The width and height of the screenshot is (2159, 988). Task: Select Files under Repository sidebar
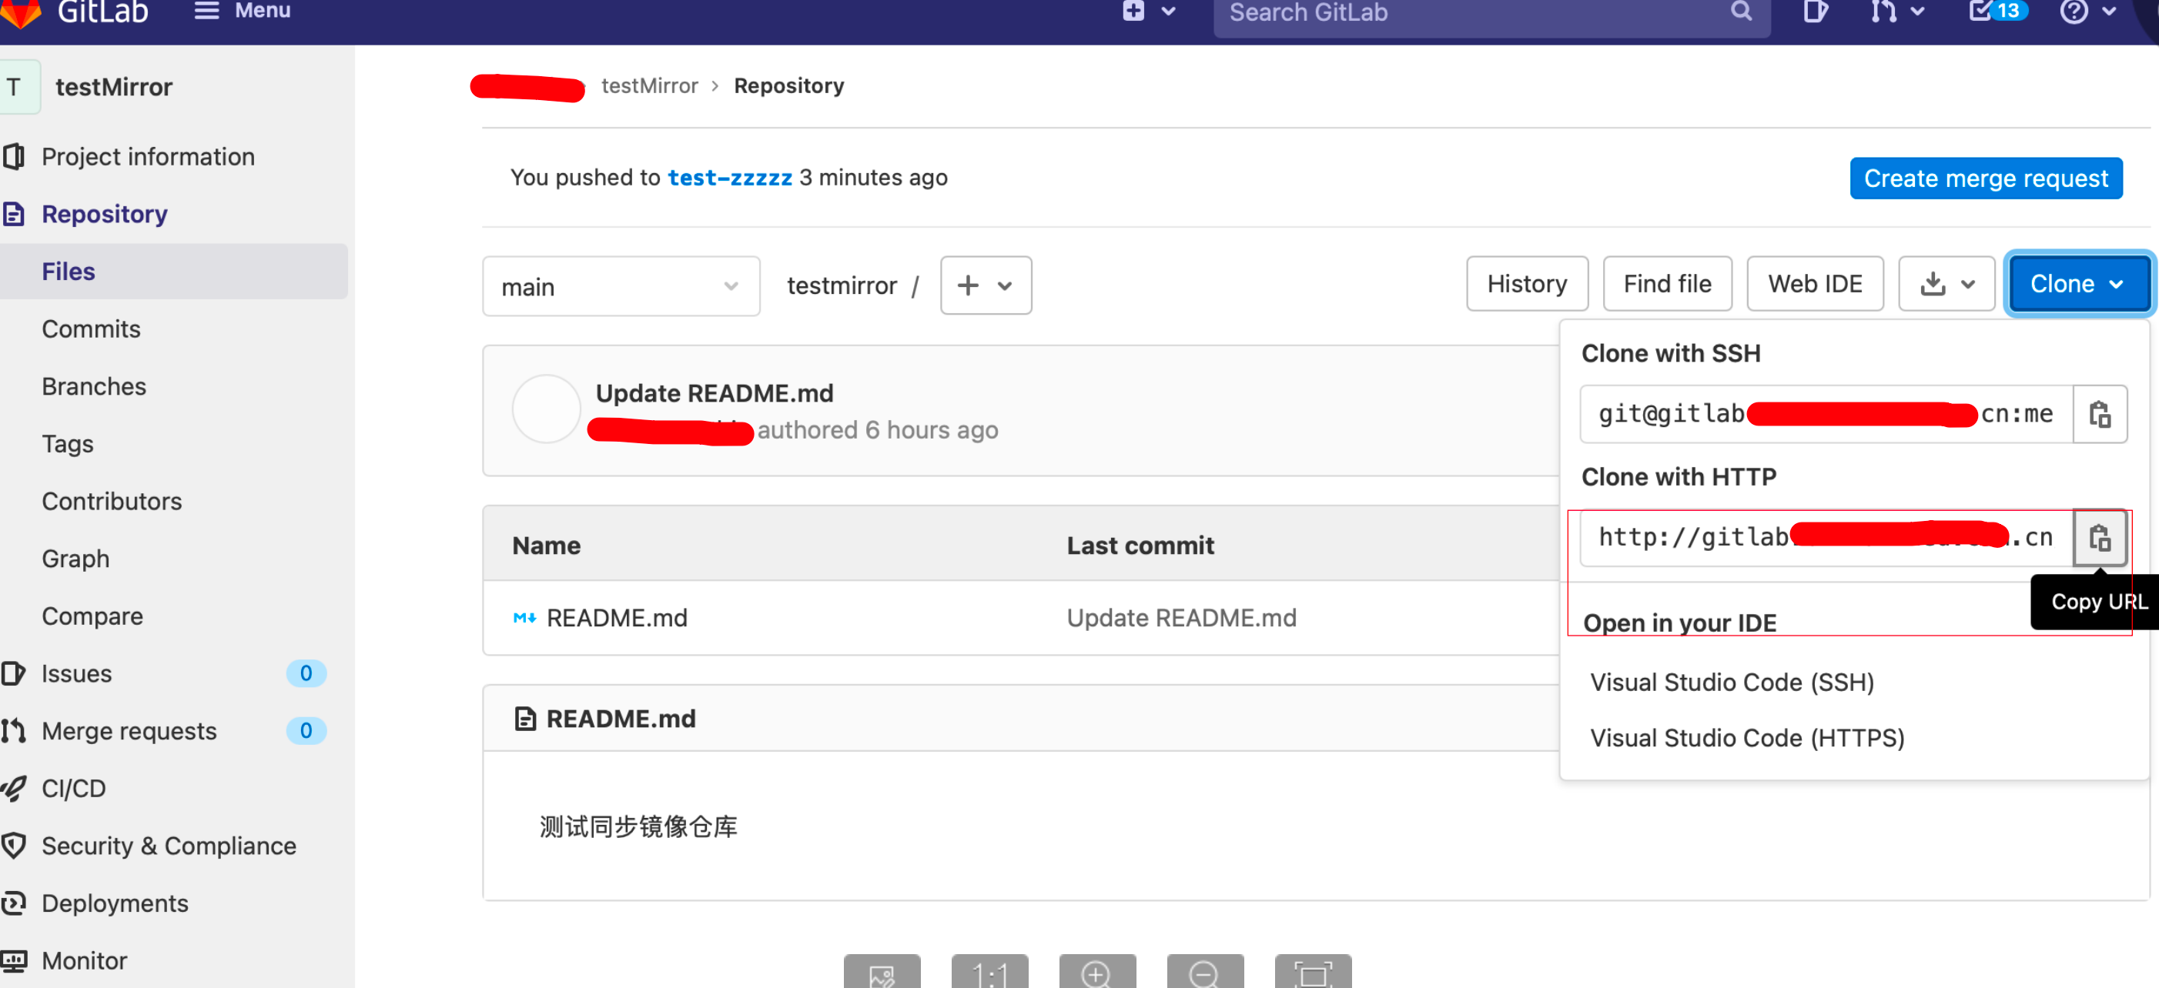pos(67,270)
